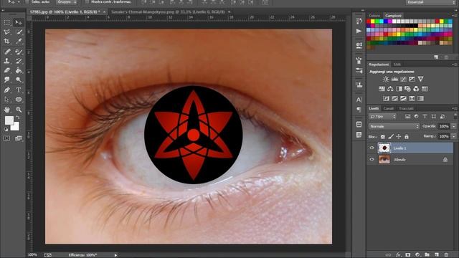
Task: Select the Eyedropper tool
Action: (19, 42)
